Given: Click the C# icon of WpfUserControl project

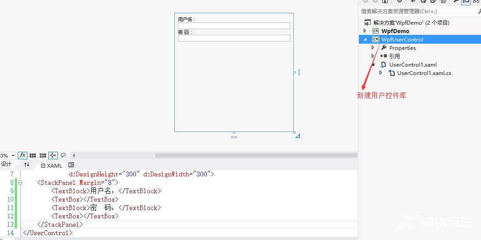Looking at the screenshot, I should click(x=376, y=39).
